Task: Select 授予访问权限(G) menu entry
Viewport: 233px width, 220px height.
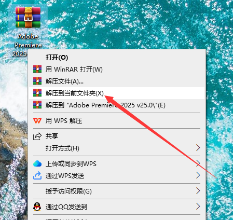Action: click(x=117, y=191)
